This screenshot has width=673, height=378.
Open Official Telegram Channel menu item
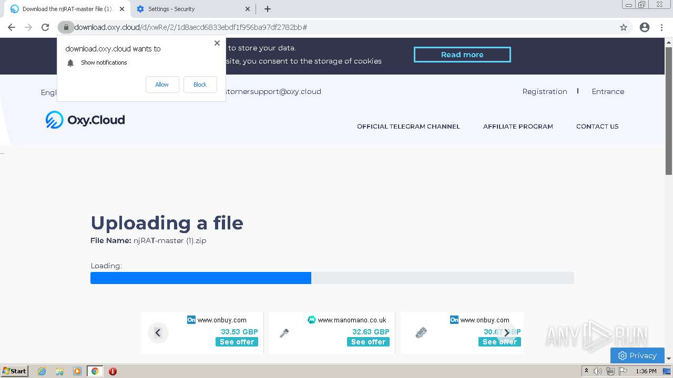[x=409, y=127]
